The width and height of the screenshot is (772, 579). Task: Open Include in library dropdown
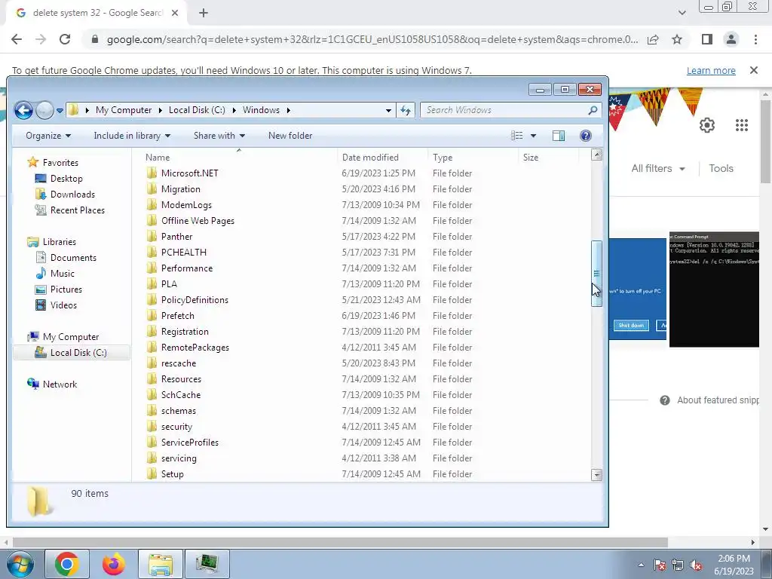(x=132, y=136)
